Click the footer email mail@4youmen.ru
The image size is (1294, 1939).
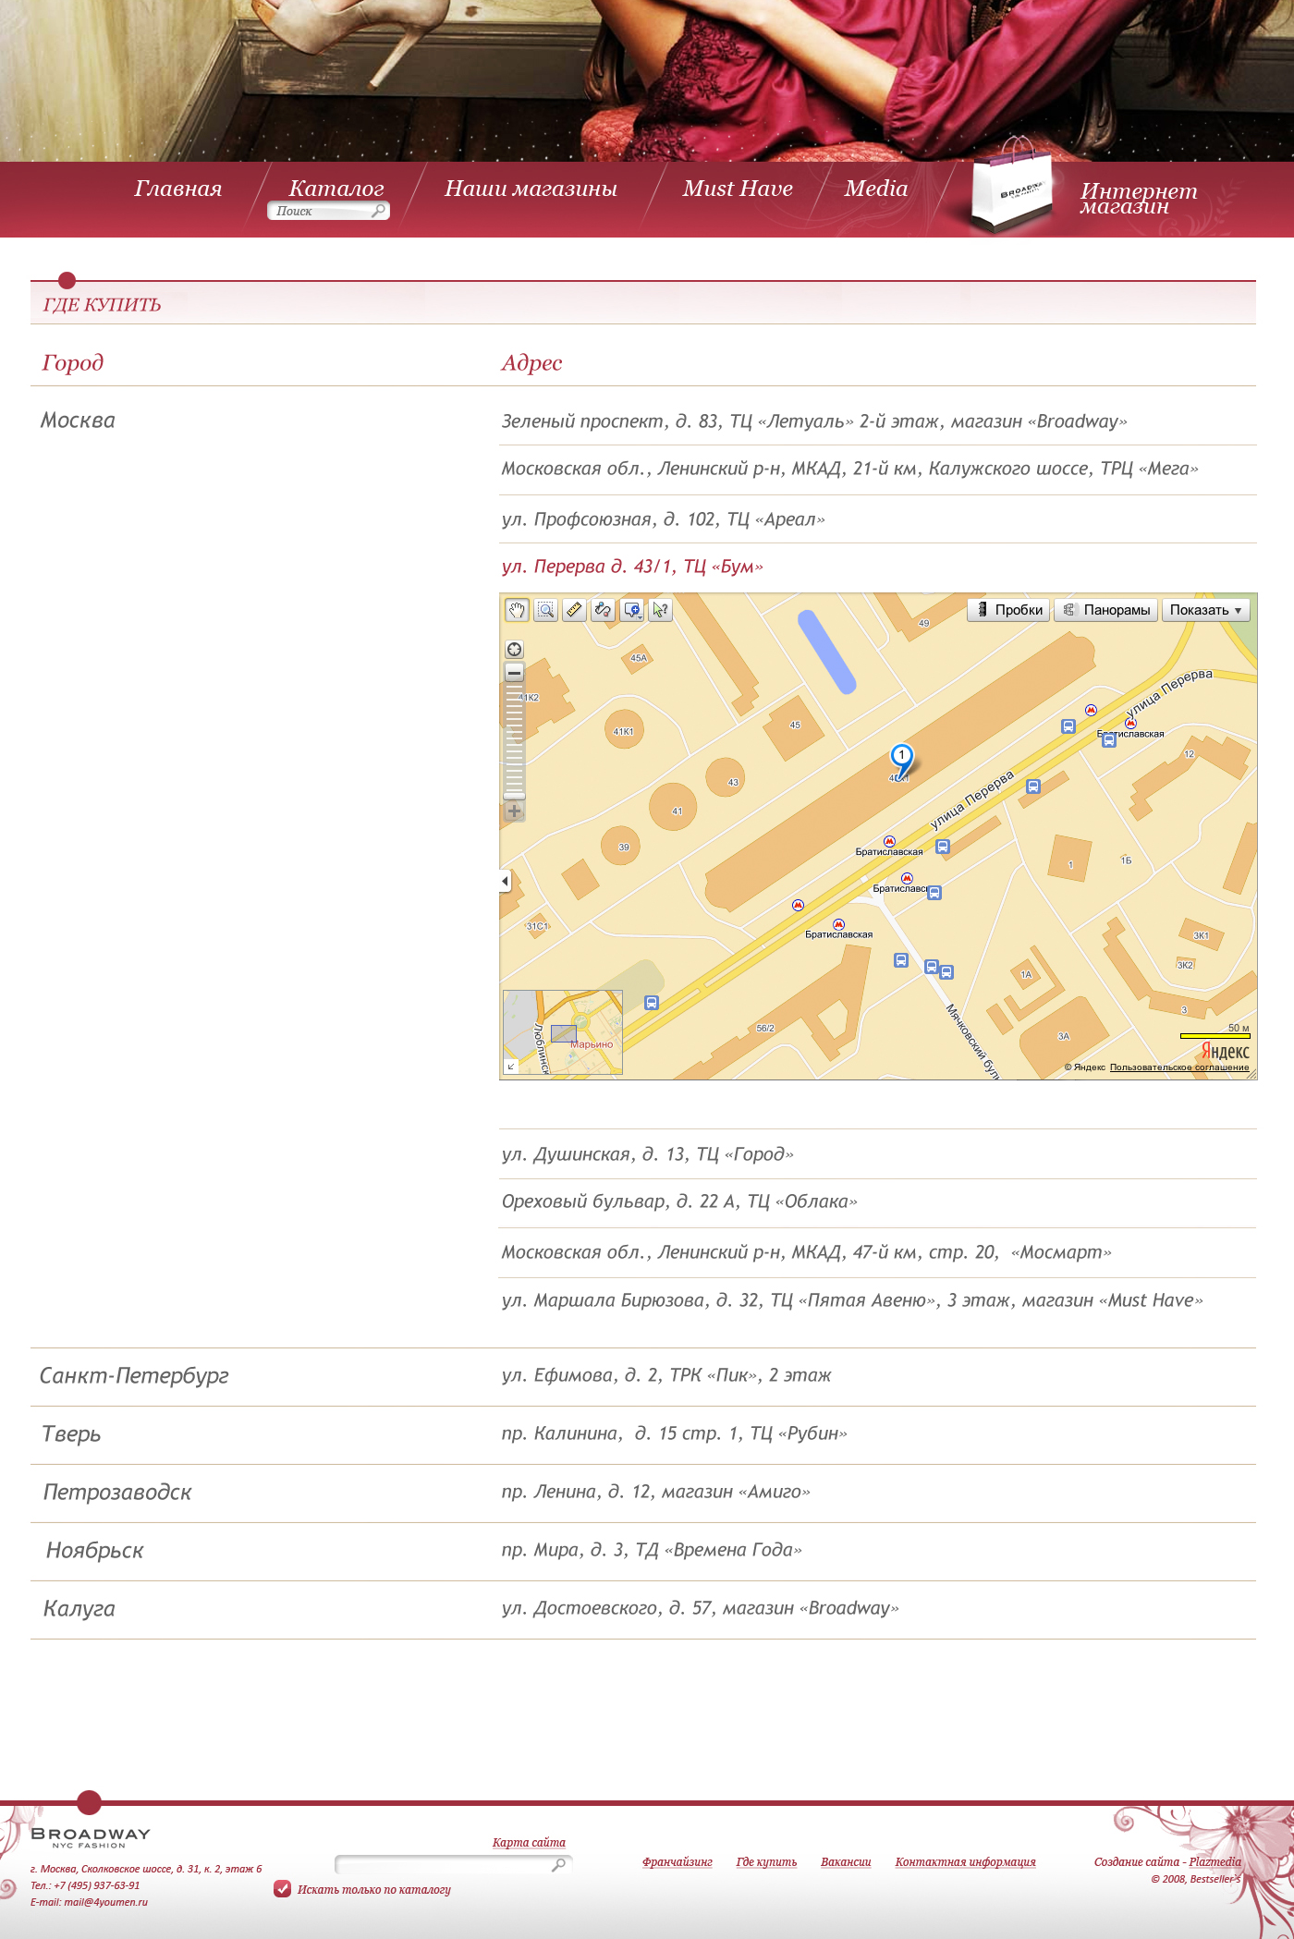coord(106,1902)
